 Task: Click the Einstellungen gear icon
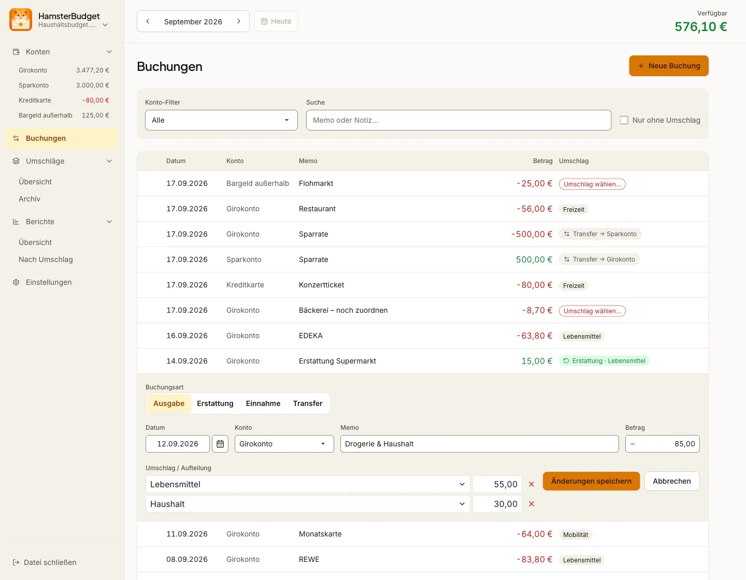point(16,282)
